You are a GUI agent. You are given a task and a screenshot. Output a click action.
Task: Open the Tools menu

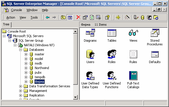(34, 17)
